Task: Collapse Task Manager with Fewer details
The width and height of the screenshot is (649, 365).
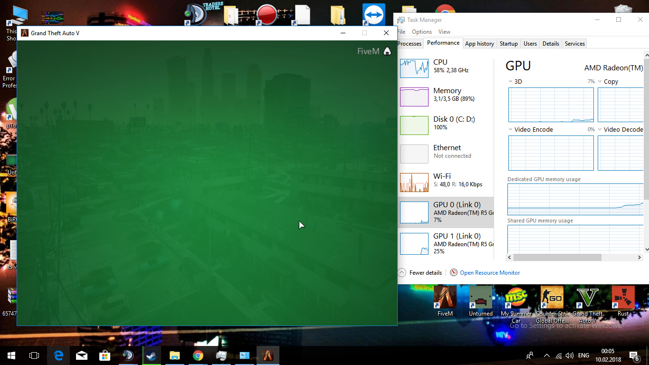Action: point(420,273)
